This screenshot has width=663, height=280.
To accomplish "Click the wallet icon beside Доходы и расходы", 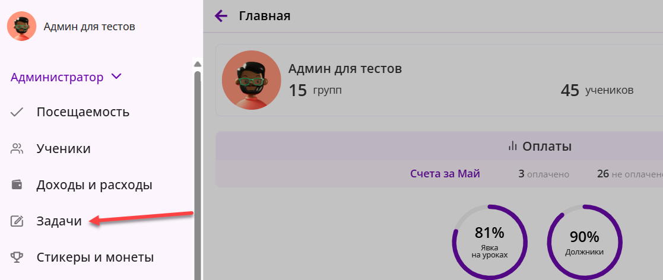I will [x=17, y=185].
